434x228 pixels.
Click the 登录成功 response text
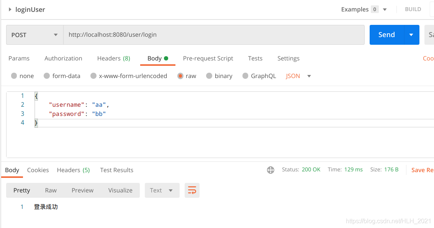coord(46,207)
